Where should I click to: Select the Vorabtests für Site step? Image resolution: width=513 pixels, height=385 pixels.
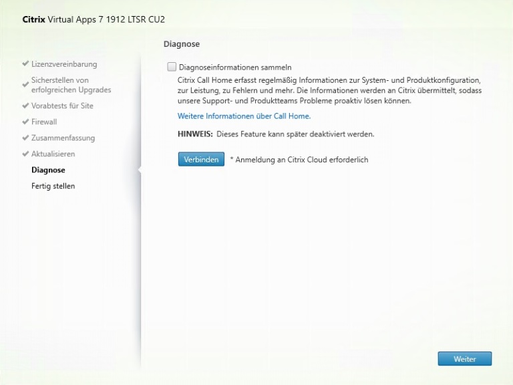coord(62,106)
